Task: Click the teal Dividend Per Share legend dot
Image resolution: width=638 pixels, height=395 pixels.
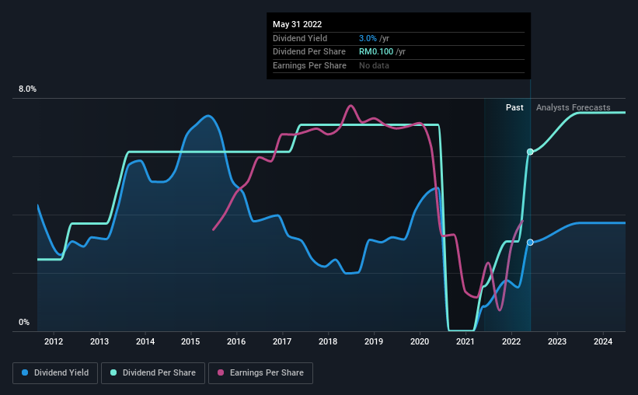Action: coord(113,372)
